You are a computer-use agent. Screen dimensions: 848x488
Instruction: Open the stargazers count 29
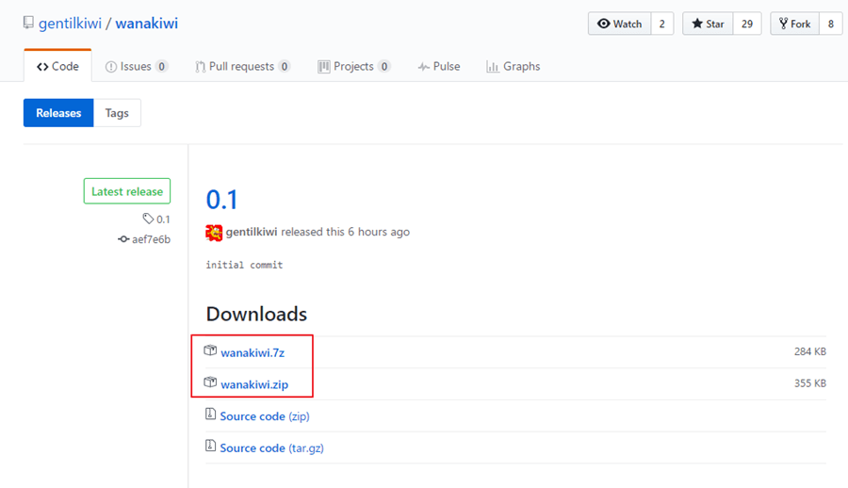[x=747, y=24]
